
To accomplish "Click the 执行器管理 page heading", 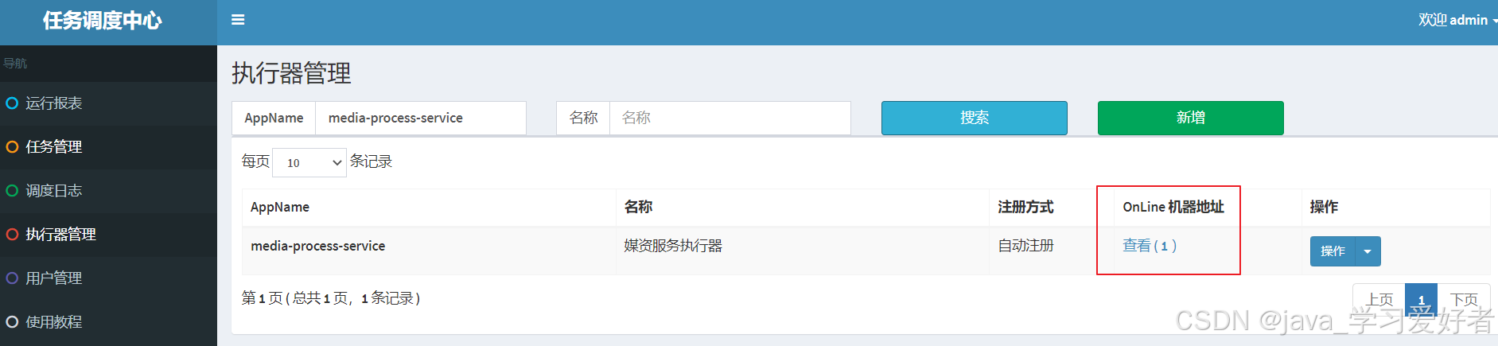I will click(x=291, y=73).
